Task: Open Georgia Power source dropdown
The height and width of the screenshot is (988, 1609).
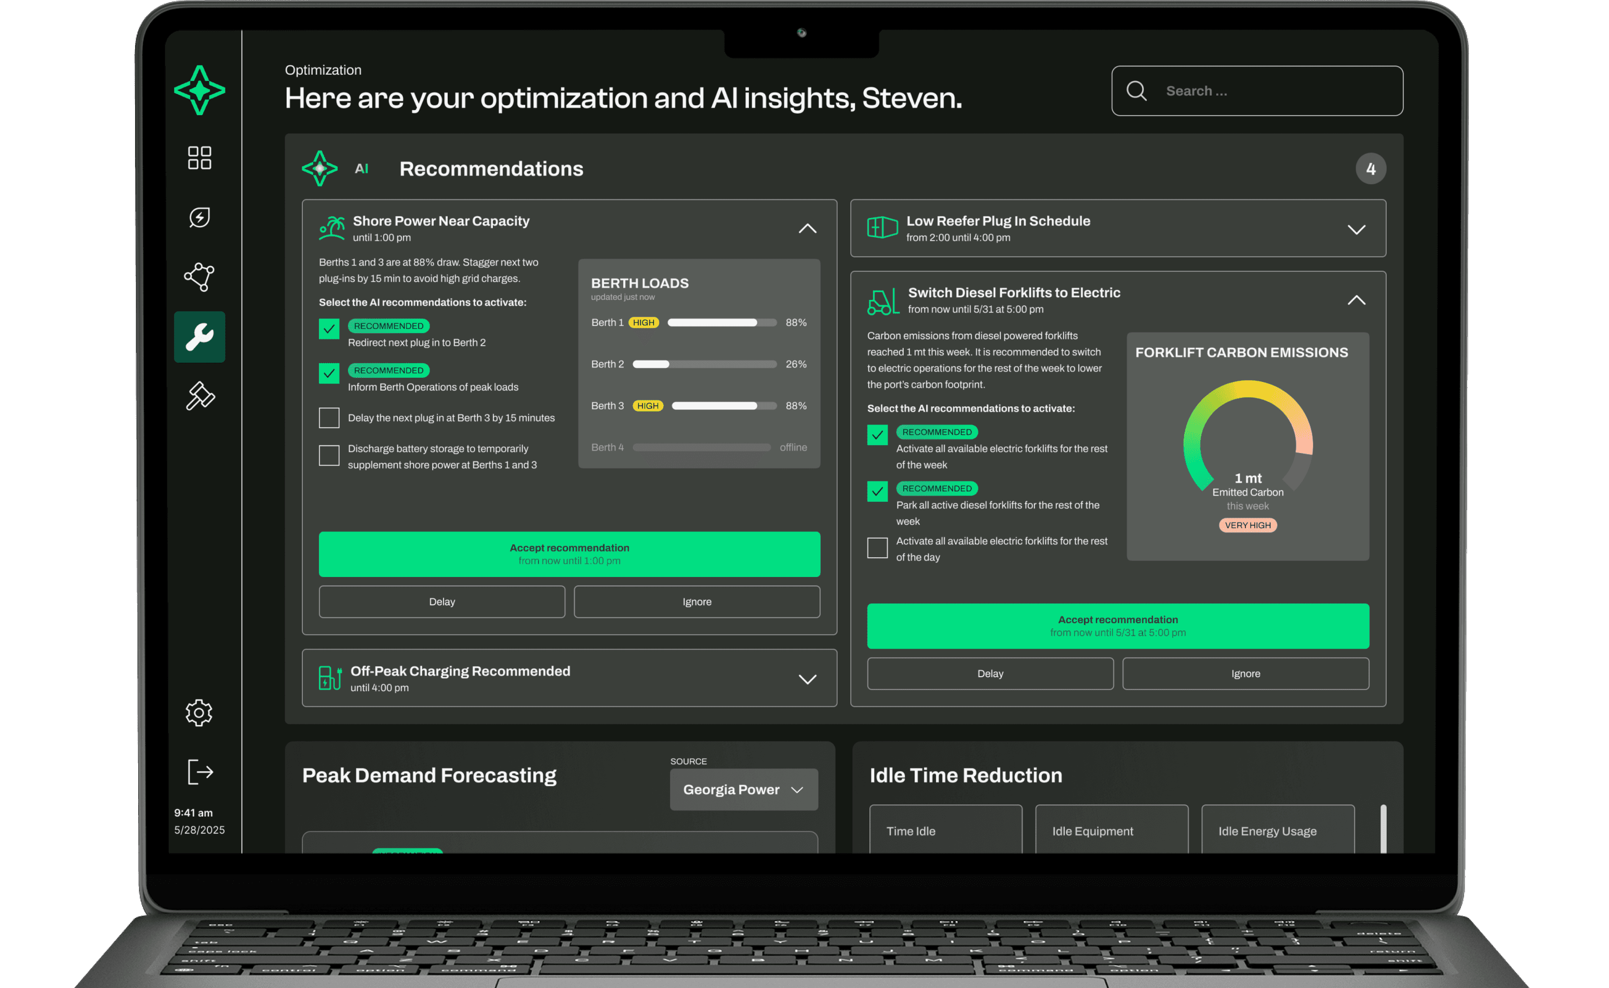Action: point(743,789)
